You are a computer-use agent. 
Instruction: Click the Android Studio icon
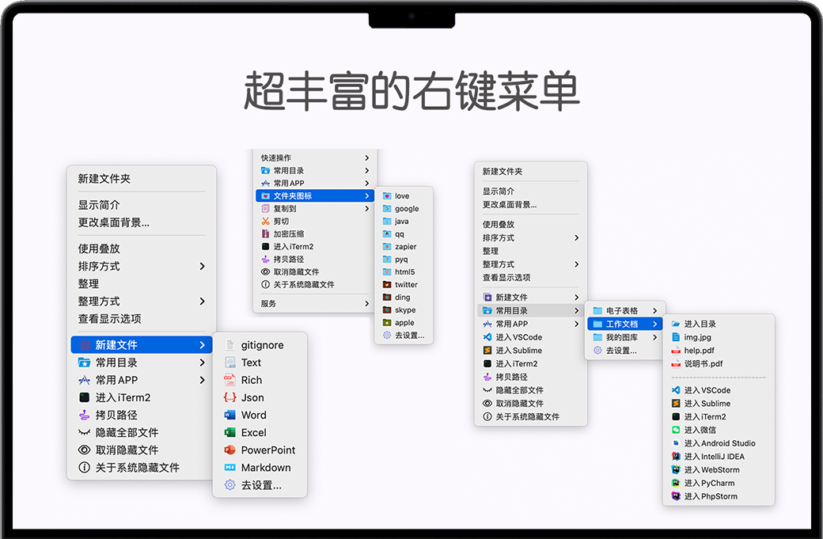point(676,443)
